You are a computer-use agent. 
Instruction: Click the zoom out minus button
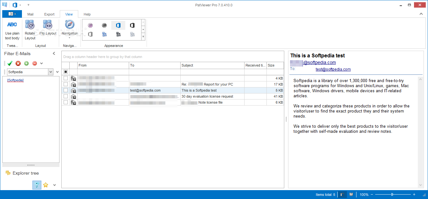point(372,195)
